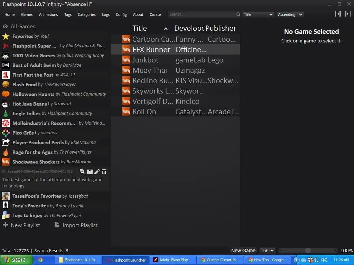Click the Tony's Favorites silhouette icon
The image size is (354, 265).
point(6,206)
